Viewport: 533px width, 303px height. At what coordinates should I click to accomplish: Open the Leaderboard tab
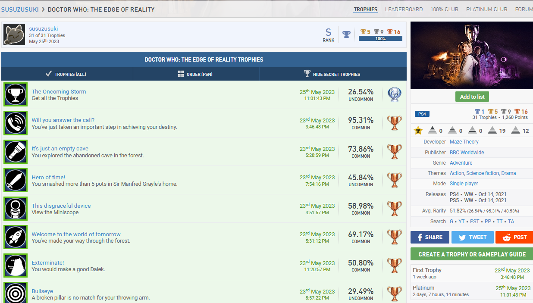[x=404, y=9]
